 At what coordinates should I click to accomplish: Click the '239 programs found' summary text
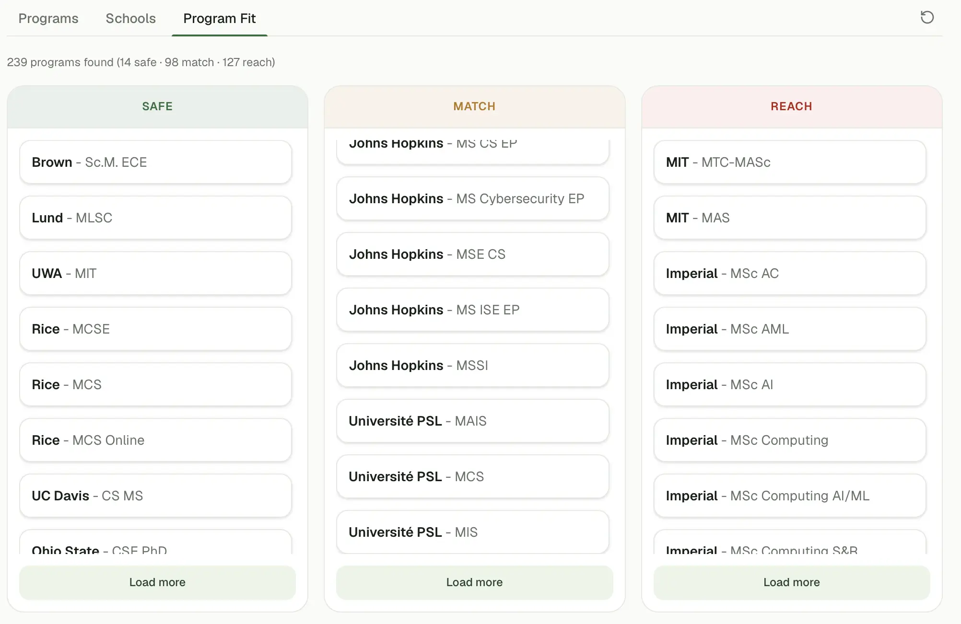[x=141, y=62]
